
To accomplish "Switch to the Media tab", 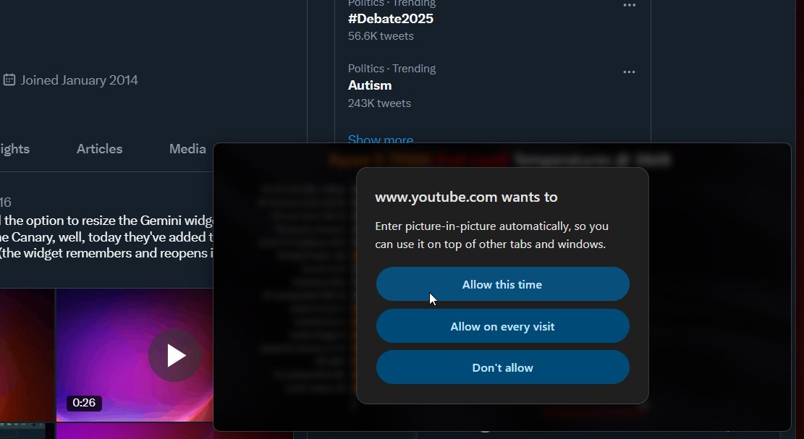I will [187, 149].
